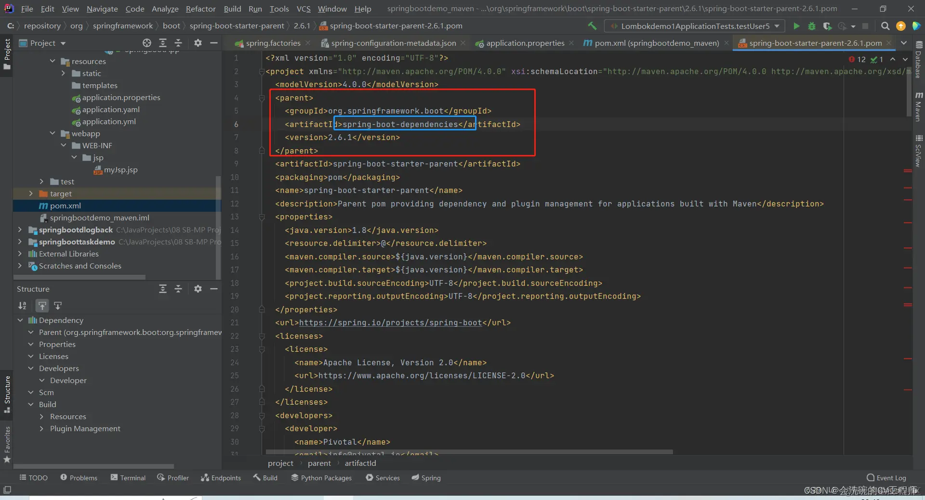Hide the Project tool window
This screenshot has height=500, width=925.
214,43
